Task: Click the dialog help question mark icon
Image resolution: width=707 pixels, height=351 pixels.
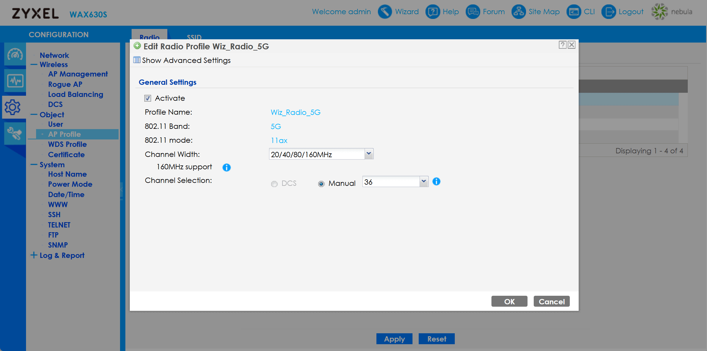Action: tap(562, 45)
